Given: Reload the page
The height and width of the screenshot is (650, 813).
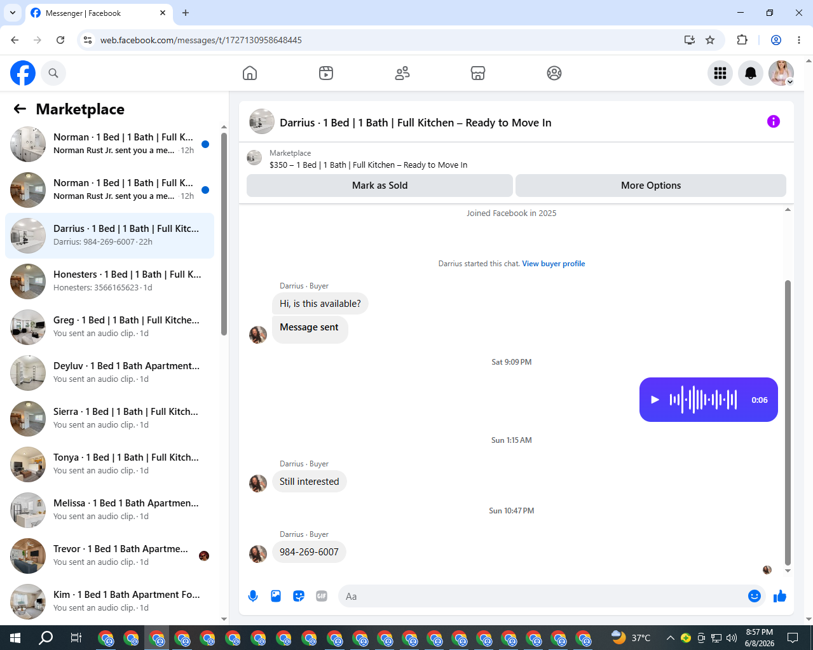Looking at the screenshot, I should point(60,40).
